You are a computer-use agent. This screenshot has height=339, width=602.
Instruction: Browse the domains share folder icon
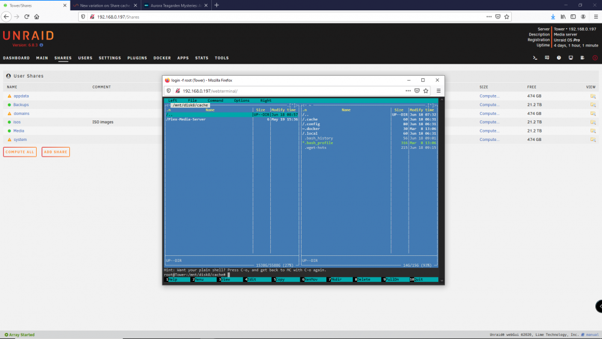pyautogui.click(x=593, y=114)
